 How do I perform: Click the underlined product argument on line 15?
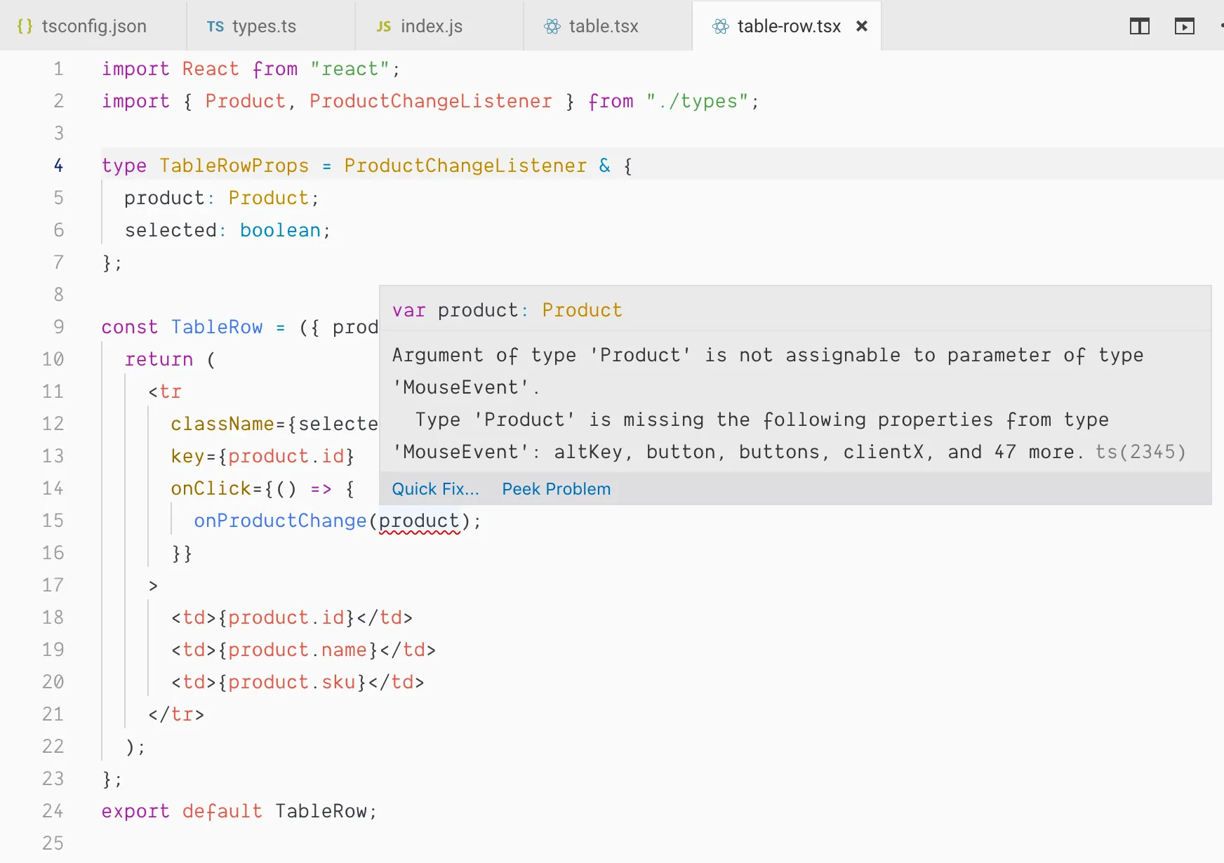pos(420,521)
